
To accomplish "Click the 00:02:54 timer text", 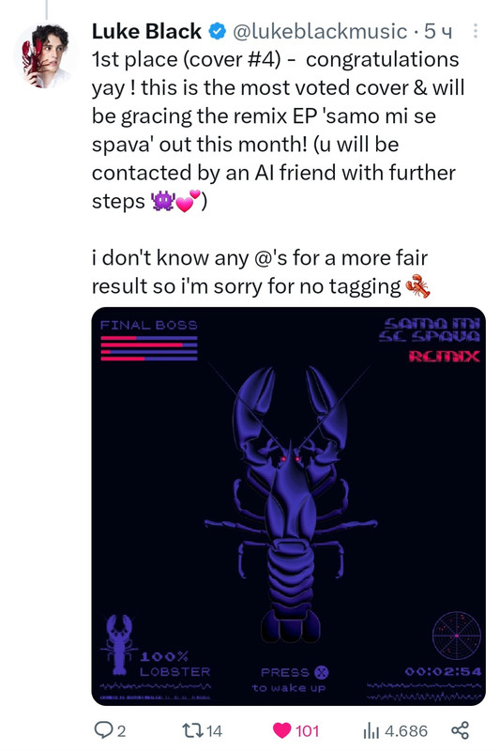I will point(443,671).
